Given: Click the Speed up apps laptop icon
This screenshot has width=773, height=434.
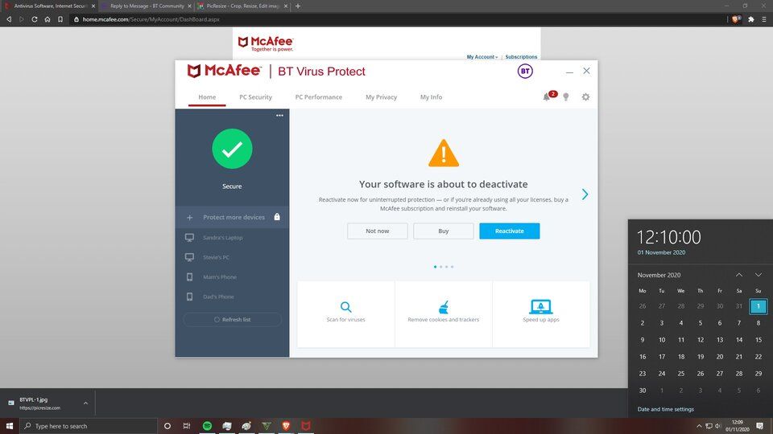Looking at the screenshot, I should [540, 306].
